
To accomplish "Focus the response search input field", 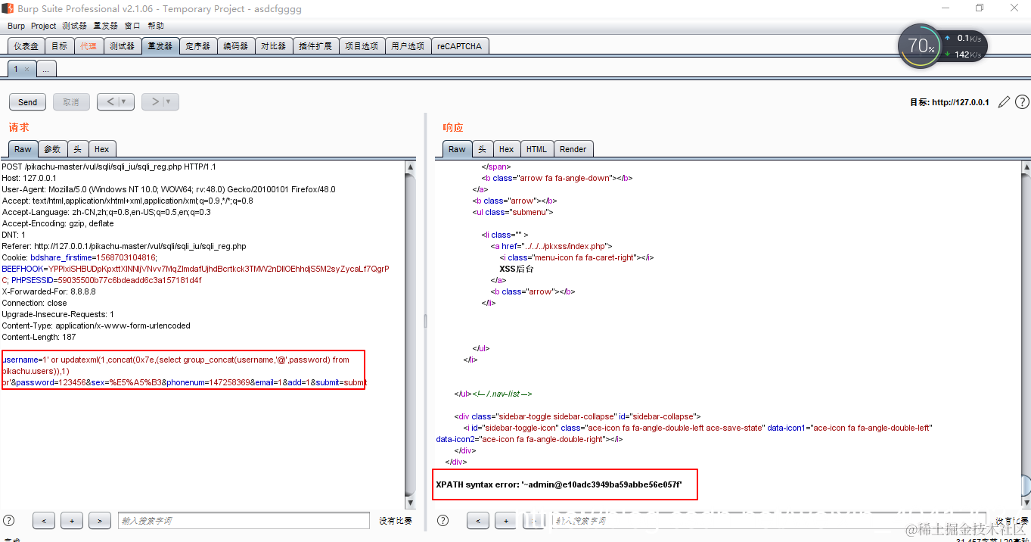I will point(769,521).
